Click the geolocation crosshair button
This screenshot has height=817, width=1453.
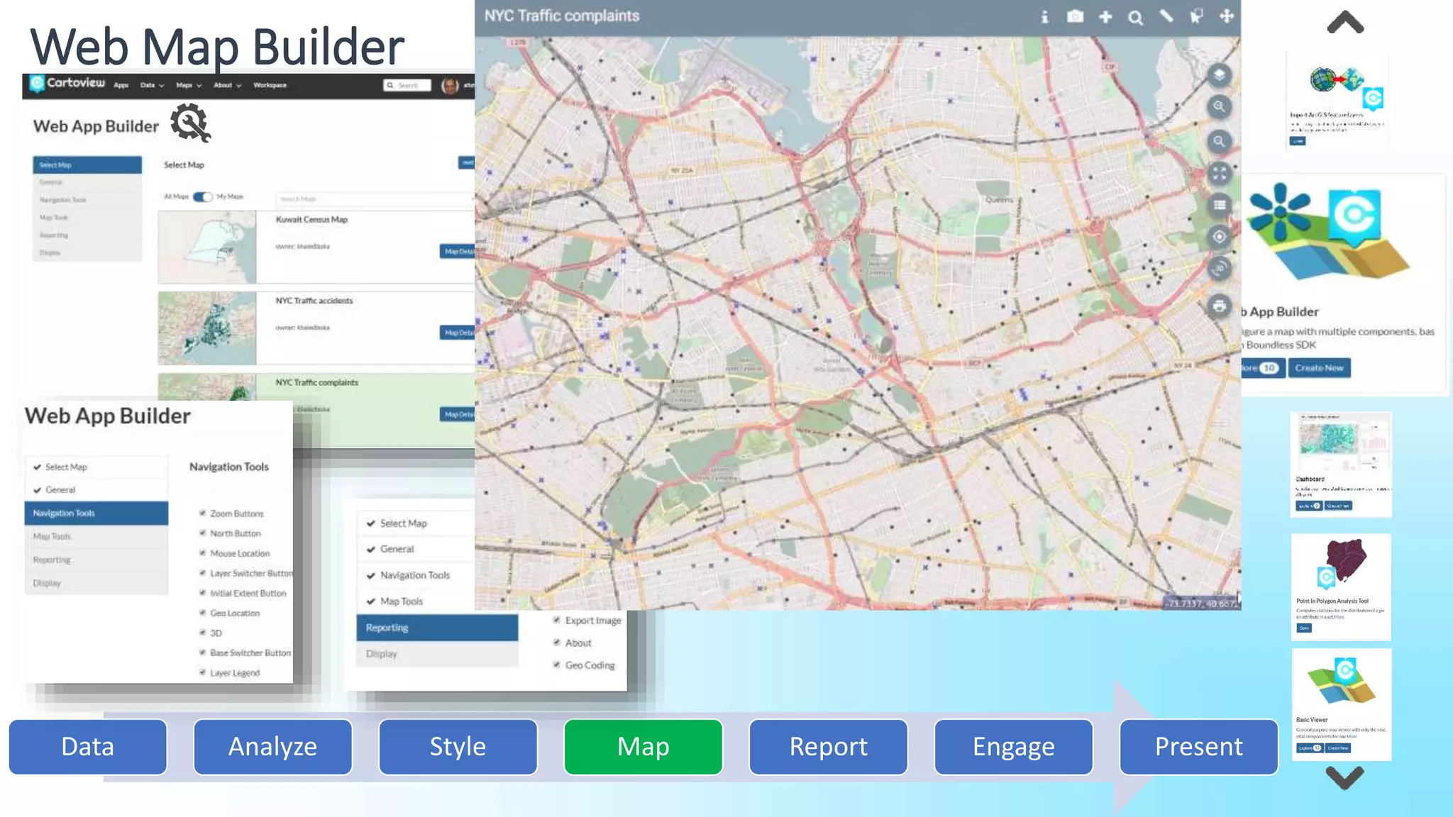[x=1219, y=237]
